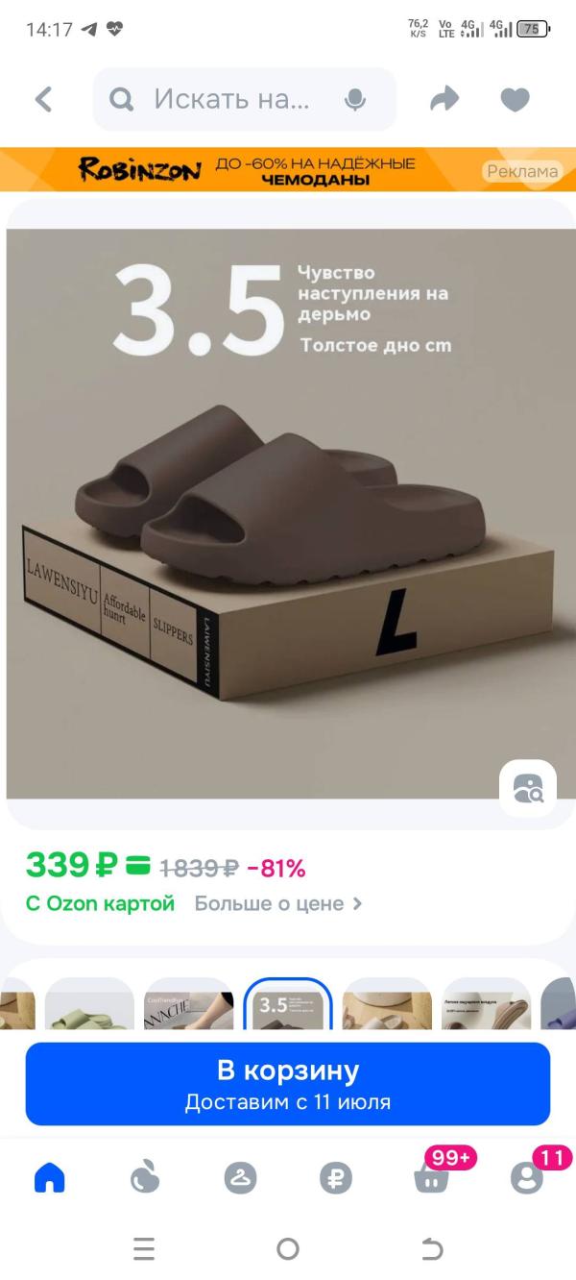Open the ruble finance icon tab
Image resolution: width=576 pixels, height=1280 pixels.
[x=336, y=1177]
